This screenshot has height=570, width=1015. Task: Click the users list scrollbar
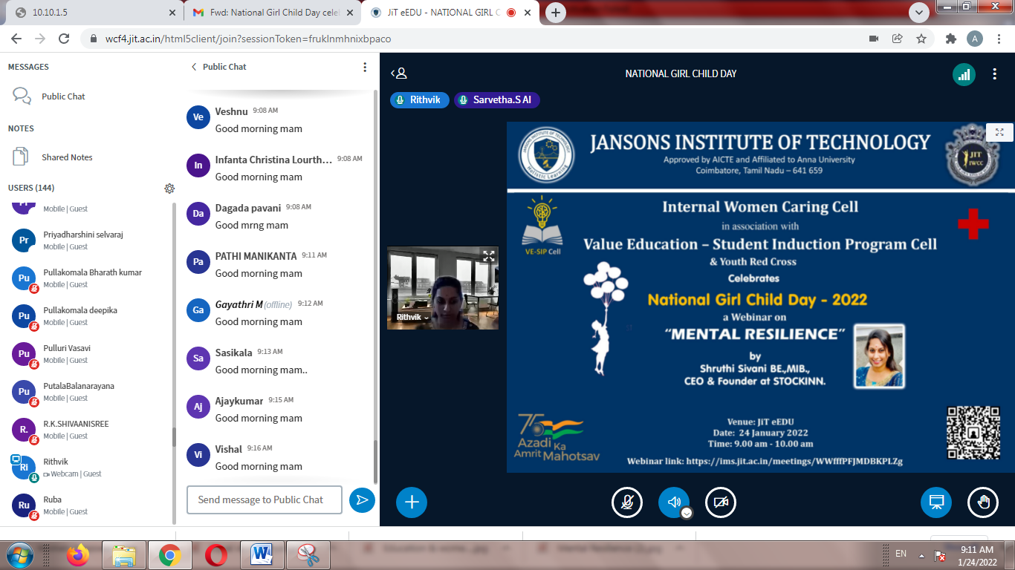point(175,437)
